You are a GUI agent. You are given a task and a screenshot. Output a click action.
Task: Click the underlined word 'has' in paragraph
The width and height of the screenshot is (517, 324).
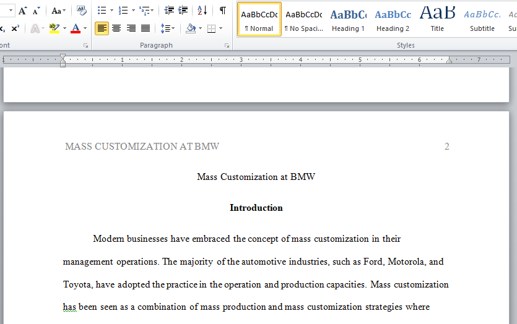[69, 307]
